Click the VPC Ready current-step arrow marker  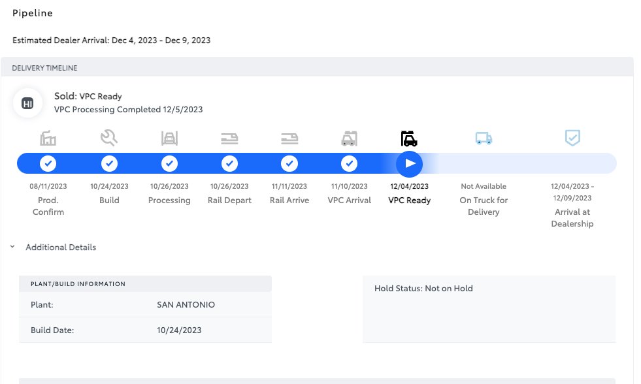tap(409, 164)
